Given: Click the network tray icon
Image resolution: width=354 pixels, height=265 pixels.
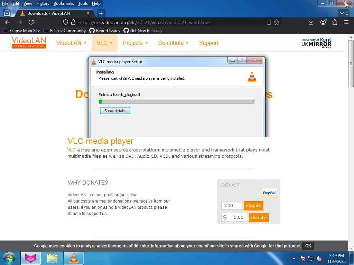Looking at the screenshot, I should pos(311,258).
